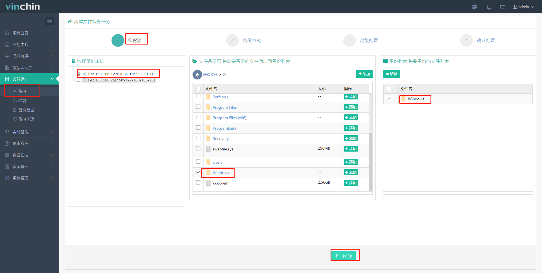
Task: Check the swapfile.sys checkbox
Action: (198, 148)
